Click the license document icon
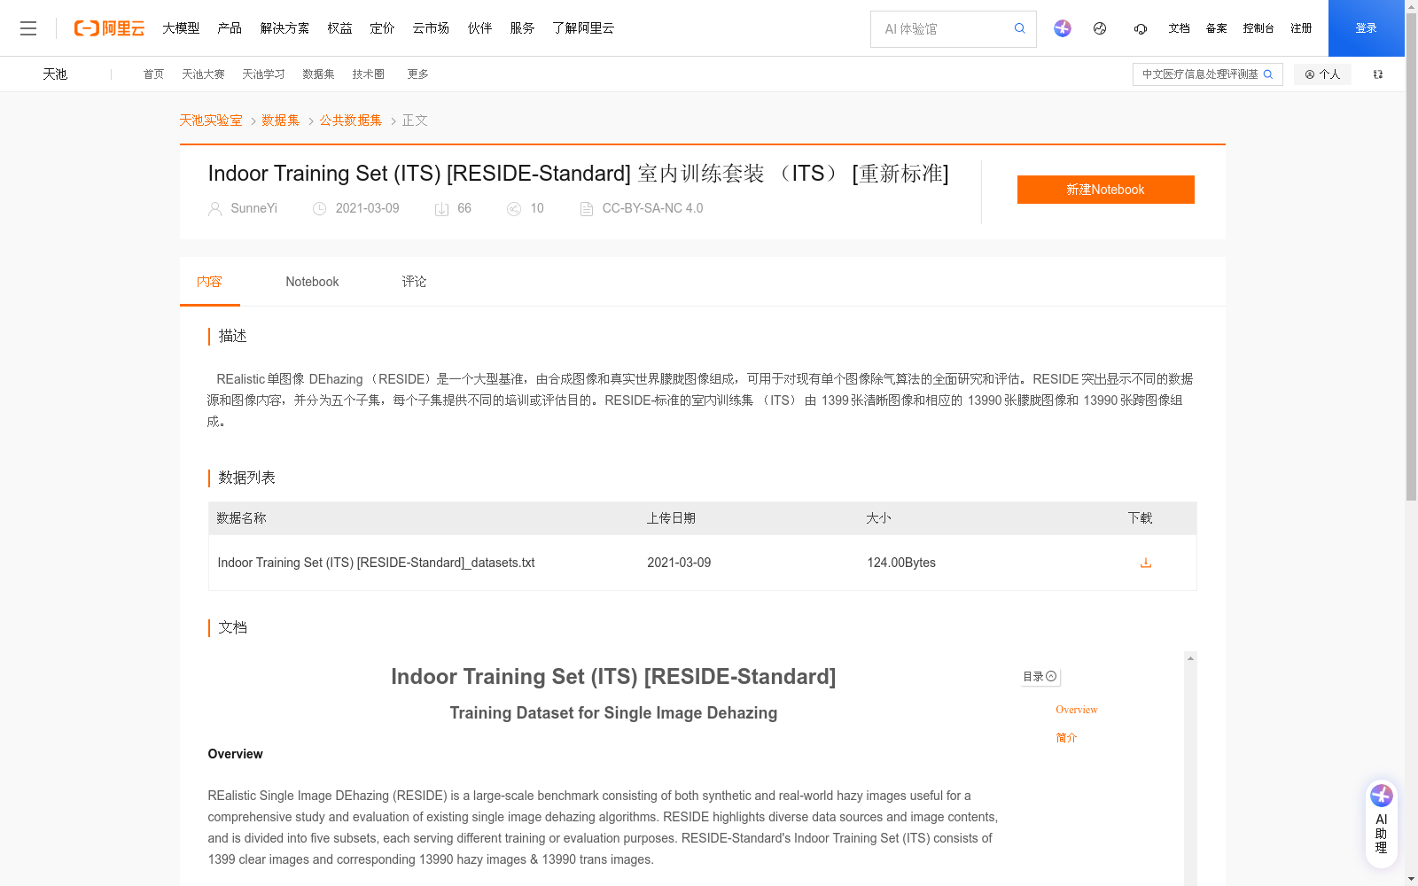This screenshot has width=1418, height=886. pyautogui.click(x=586, y=209)
